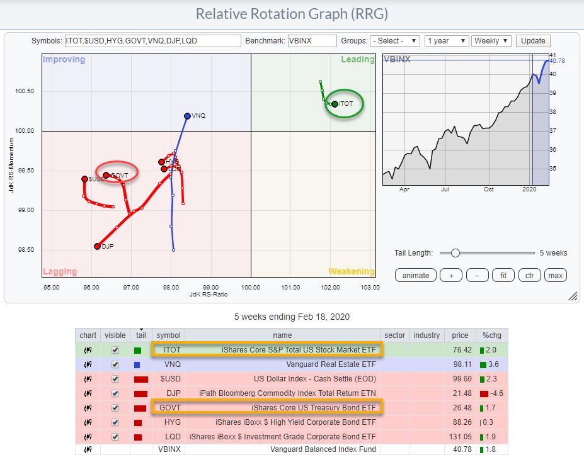The image size is (584, 462).
Task: Click the HYG data point on the graph
Action: 161,162
